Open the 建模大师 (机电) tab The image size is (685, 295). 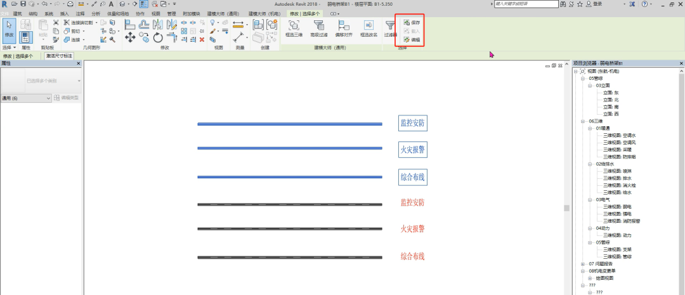coord(265,14)
